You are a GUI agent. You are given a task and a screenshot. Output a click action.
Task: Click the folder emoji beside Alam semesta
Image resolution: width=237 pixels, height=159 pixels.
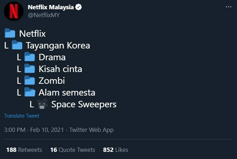(x=30, y=92)
